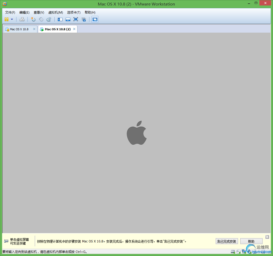Screen dimensions: 273x256
Task: Click the VMware Workstation title bar icon
Action: (x=5, y=4)
